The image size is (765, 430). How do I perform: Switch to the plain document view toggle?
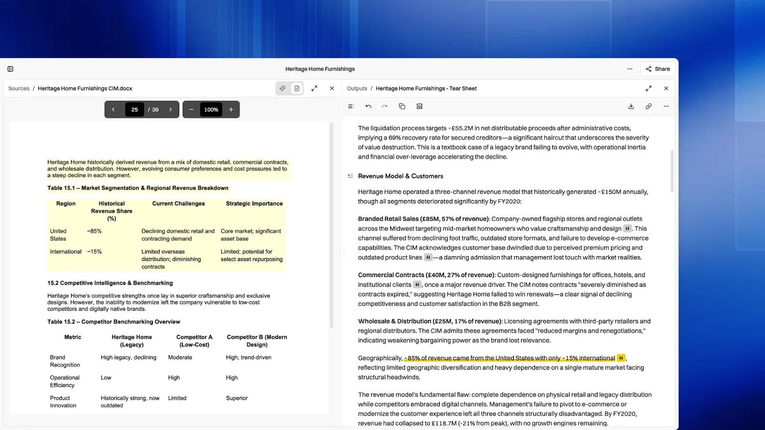(x=297, y=88)
